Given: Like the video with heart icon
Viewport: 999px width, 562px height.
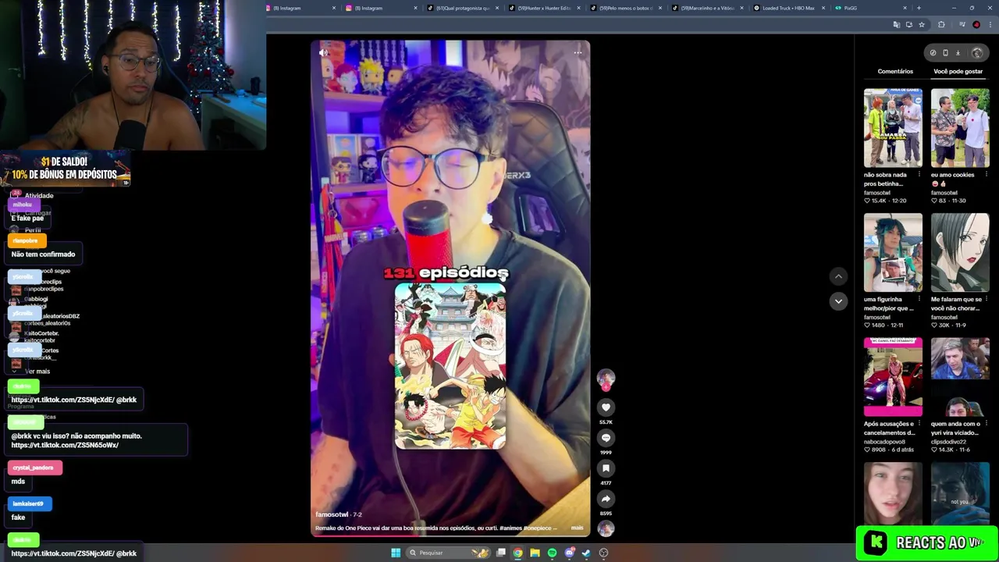Looking at the screenshot, I should click(606, 407).
